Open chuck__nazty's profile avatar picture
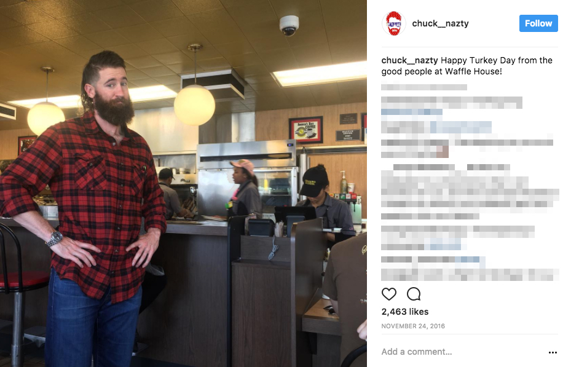Image resolution: width=571 pixels, height=367 pixels. 393,23
